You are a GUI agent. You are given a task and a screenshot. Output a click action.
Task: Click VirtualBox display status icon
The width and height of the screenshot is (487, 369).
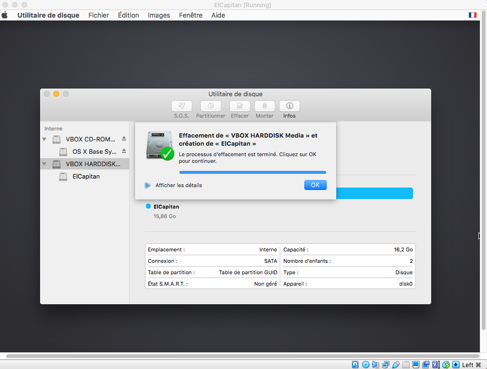416,364
